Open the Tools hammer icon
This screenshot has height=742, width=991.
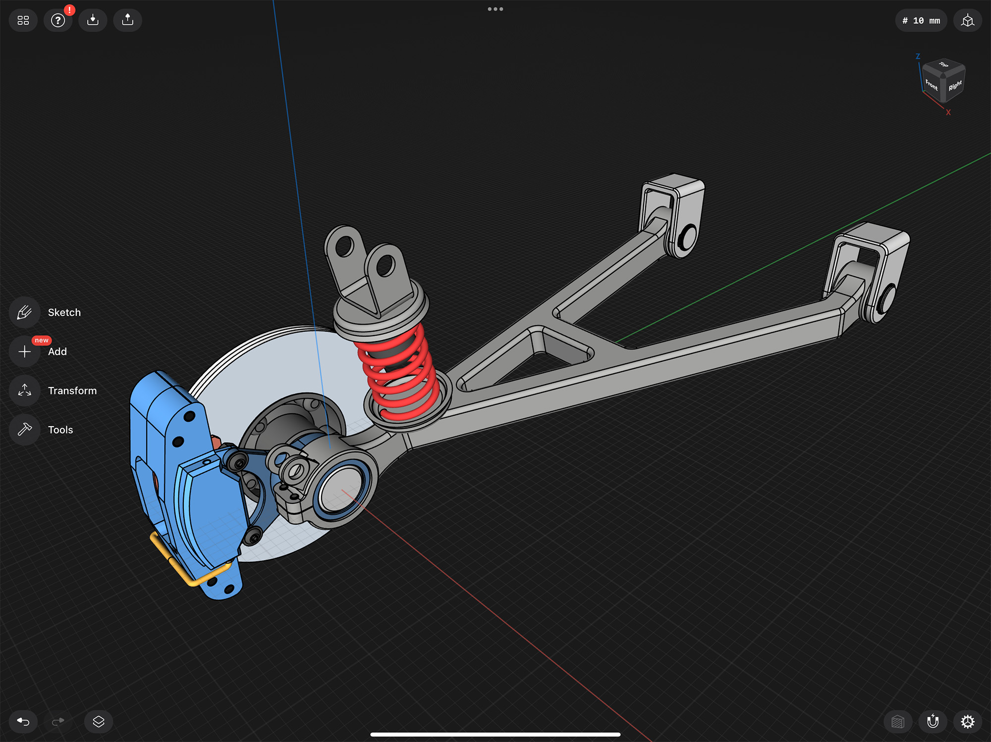tap(24, 429)
